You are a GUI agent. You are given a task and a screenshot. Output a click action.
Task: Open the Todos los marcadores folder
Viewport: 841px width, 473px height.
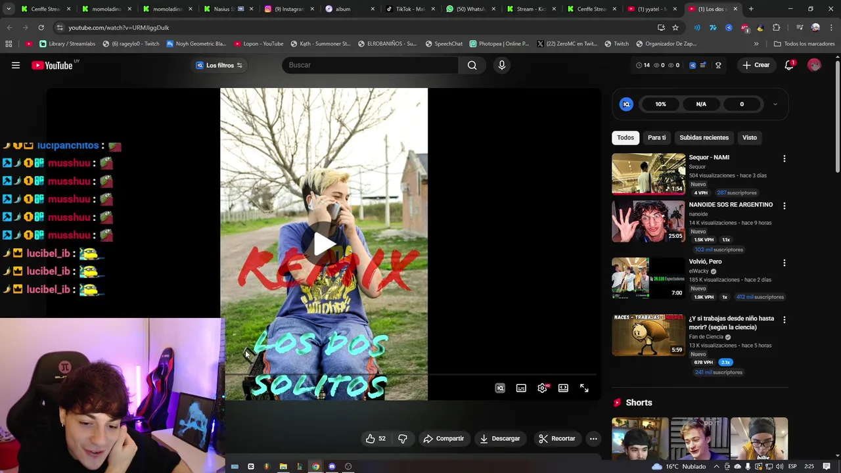tap(804, 44)
